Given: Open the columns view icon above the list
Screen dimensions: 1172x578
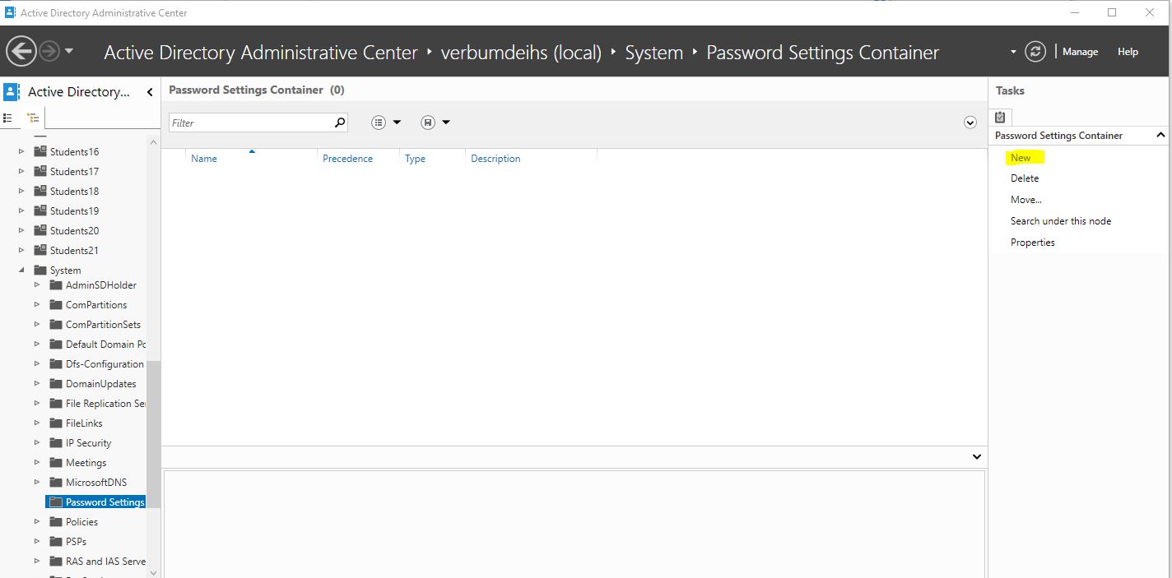Looking at the screenshot, I should (x=379, y=122).
